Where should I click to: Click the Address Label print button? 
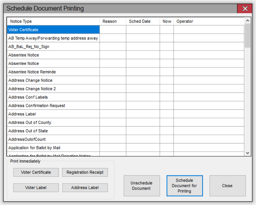point(85,188)
